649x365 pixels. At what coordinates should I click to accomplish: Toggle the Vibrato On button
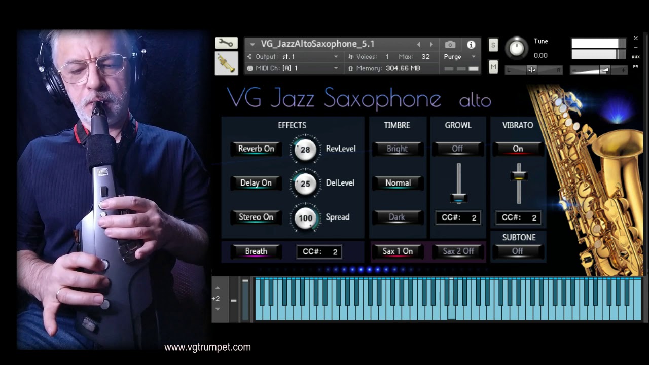[x=518, y=149]
